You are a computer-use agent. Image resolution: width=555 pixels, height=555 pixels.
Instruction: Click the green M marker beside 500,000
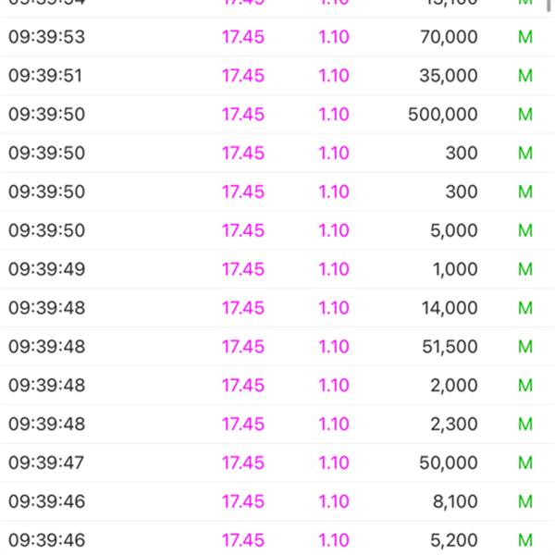(525, 115)
